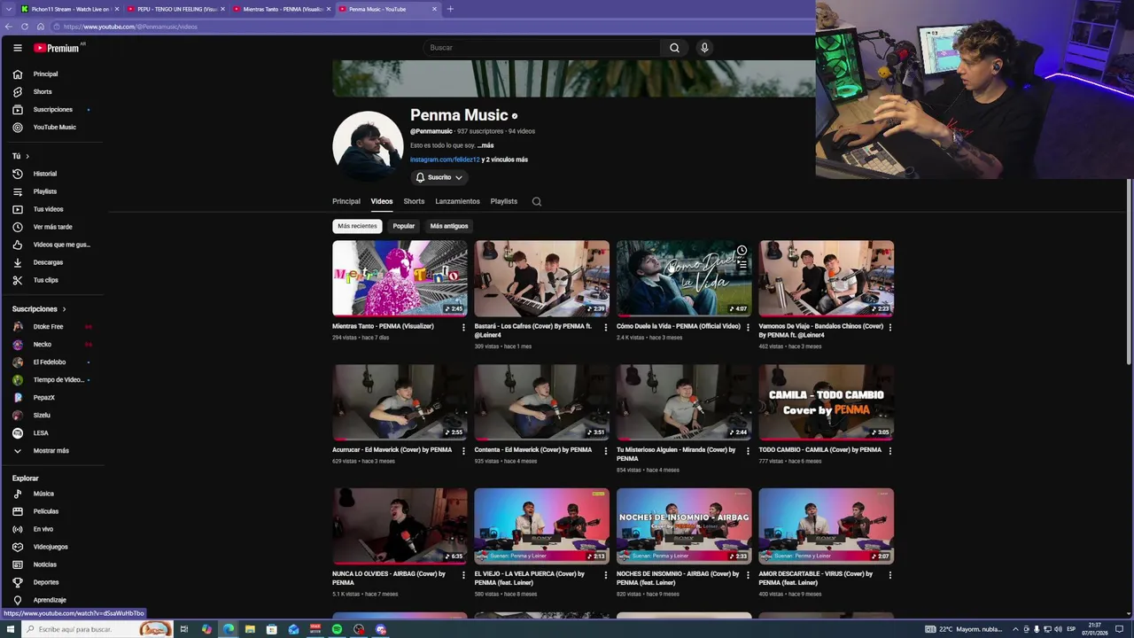Open the instagram.com/felidez12 link

coord(445,159)
